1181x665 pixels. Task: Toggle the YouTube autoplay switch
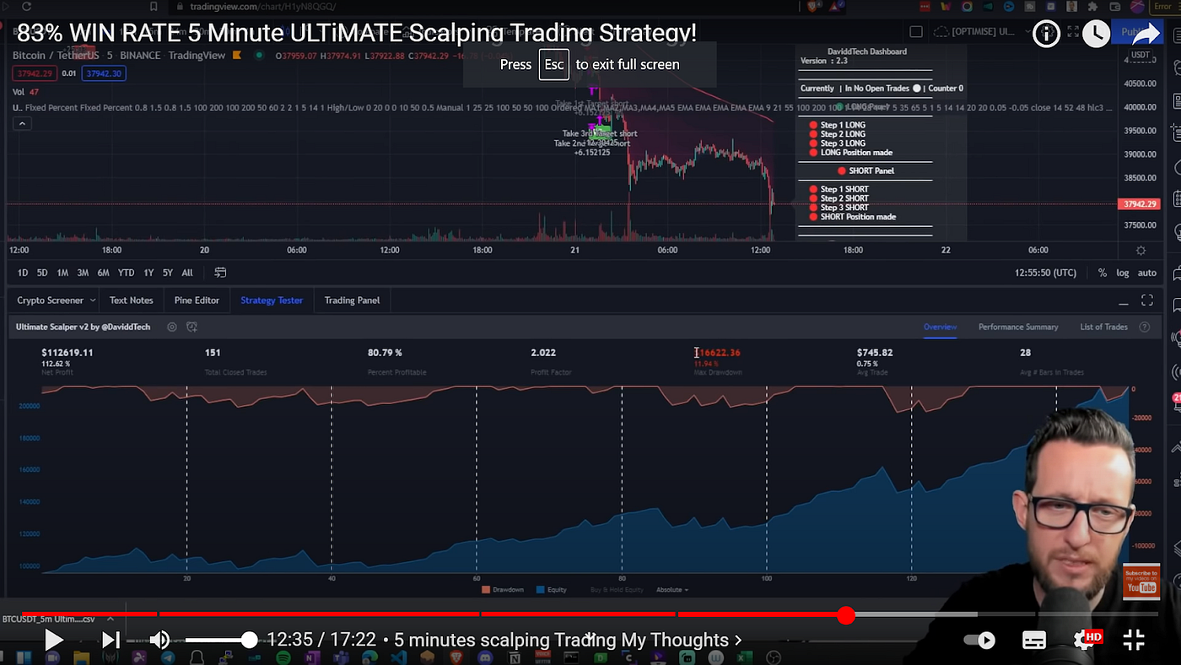pos(979,640)
